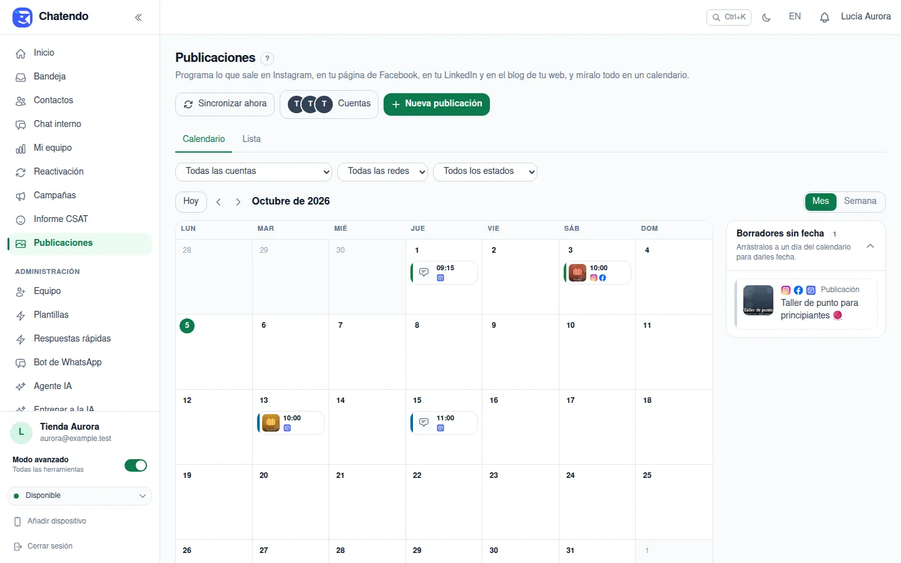The height and width of the screenshot is (563, 901).
Task: Open notifications bell icon
Action: click(x=825, y=18)
